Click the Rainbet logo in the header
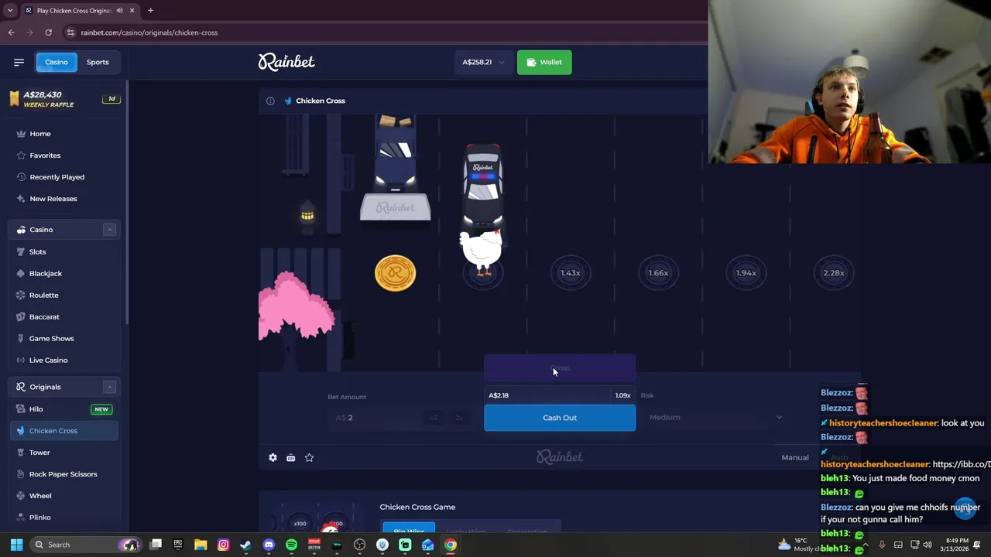 click(x=286, y=62)
